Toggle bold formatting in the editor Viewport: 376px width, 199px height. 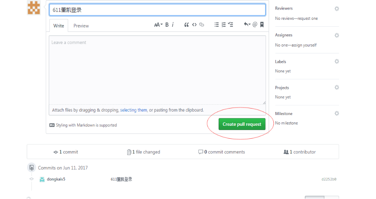click(x=167, y=25)
